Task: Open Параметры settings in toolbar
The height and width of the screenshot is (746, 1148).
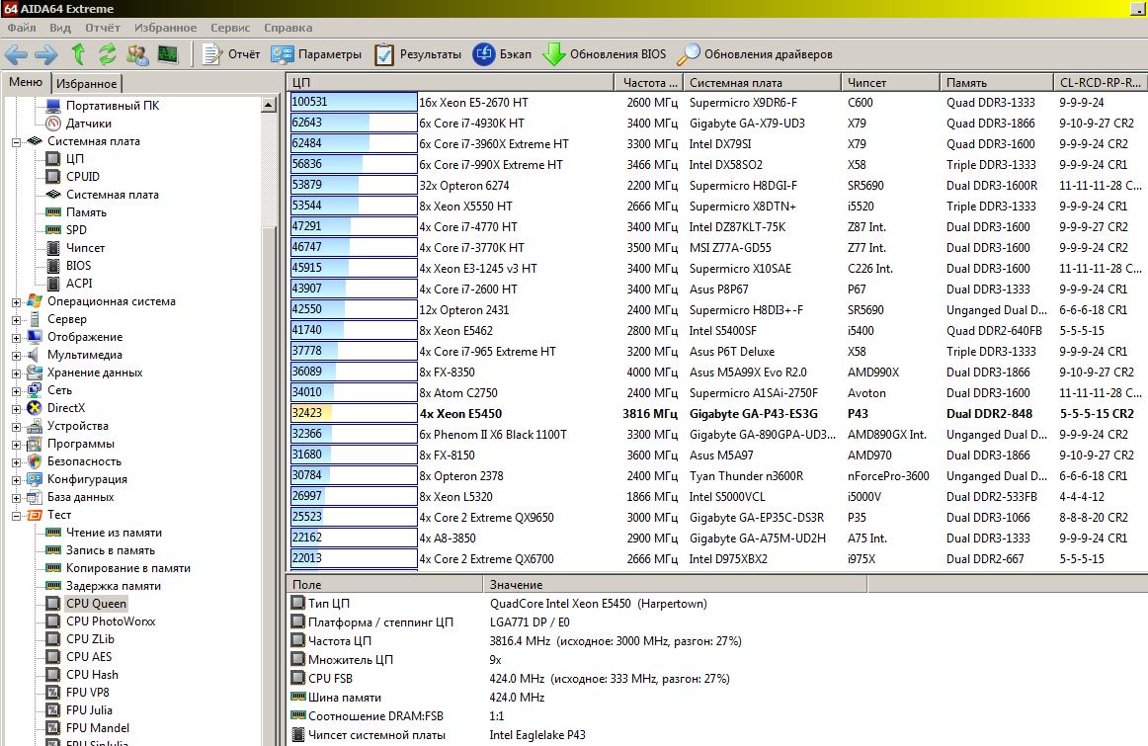Action: [x=316, y=54]
